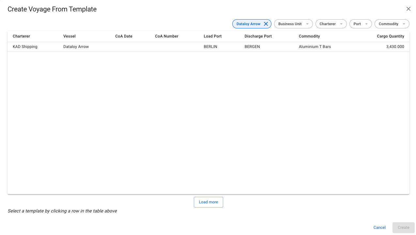This screenshot has width=416, height=235.
Task: Cancel the voyage creation
Action: (379, 227)
